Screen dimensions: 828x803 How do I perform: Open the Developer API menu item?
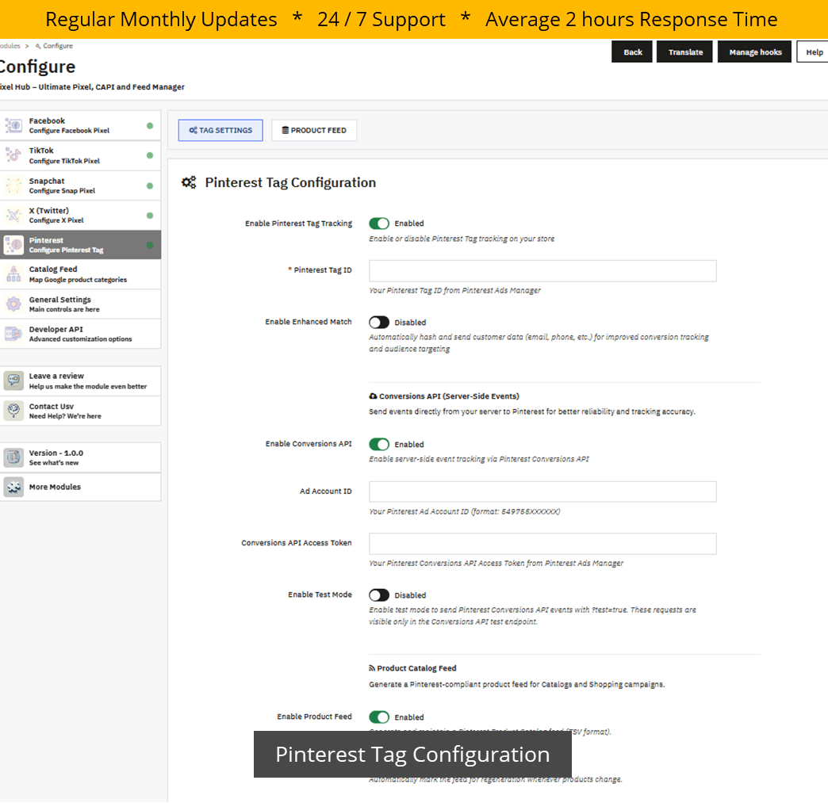click(80, 335)
